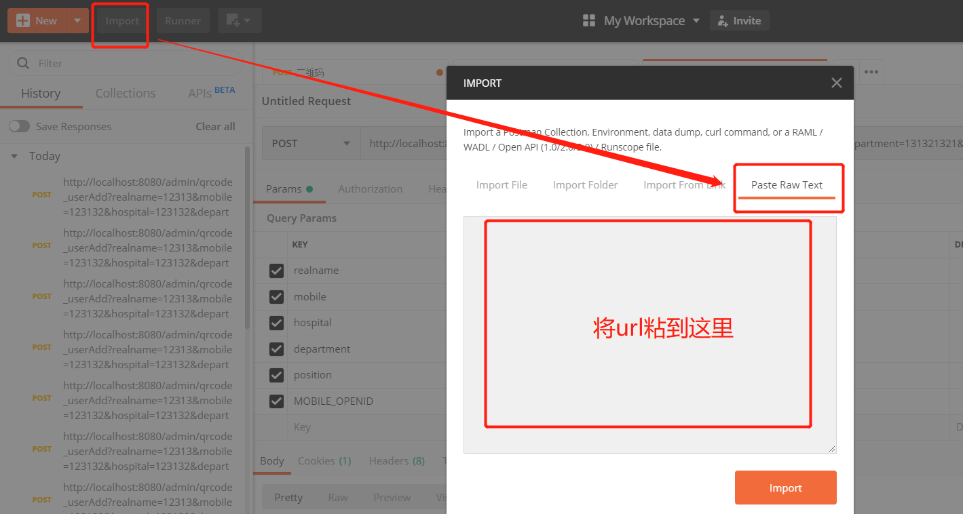Click the Clear all link

click(x=215, y=126)
